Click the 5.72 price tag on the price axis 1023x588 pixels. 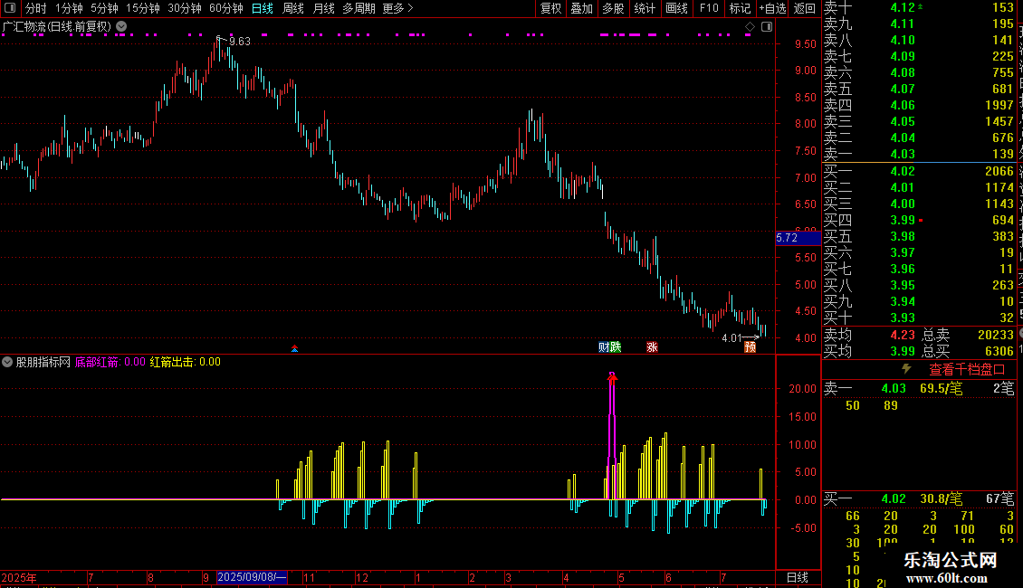(798, 238)
